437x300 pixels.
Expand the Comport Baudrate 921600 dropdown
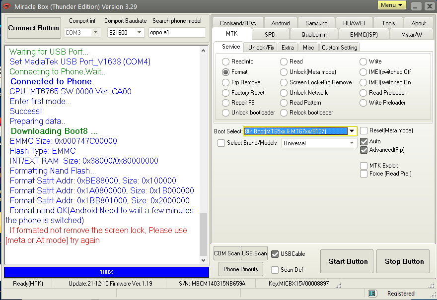(x=140, y=33)
